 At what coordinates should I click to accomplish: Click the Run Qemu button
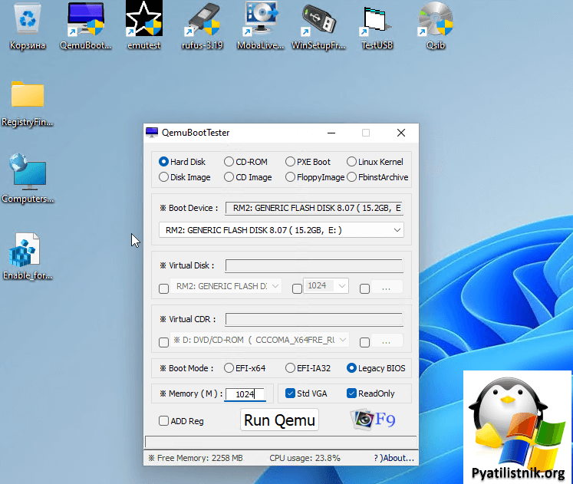(x=279, y=420)
